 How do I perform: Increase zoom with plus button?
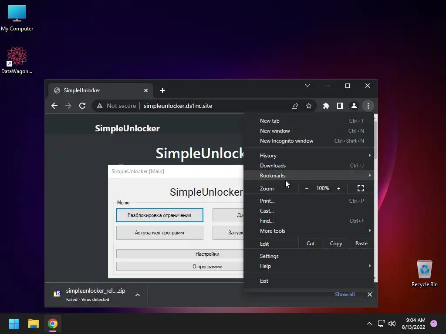[x=338, y=188]
